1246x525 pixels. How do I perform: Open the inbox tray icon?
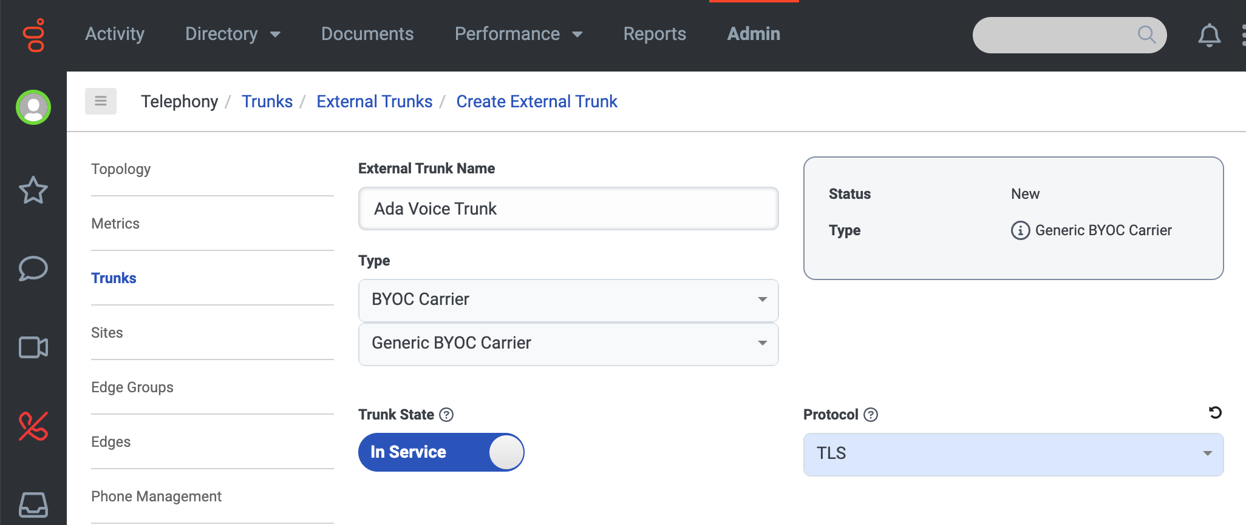click(x=33, y=504)
